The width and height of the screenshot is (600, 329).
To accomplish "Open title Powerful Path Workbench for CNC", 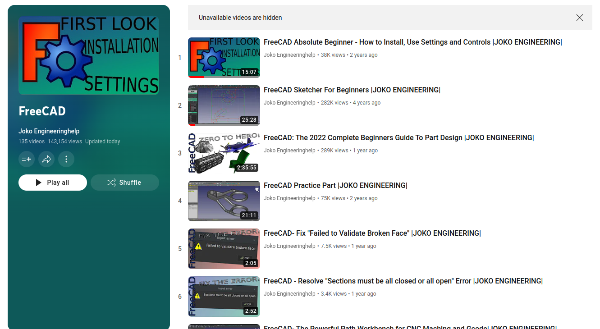I will [410, 327].
